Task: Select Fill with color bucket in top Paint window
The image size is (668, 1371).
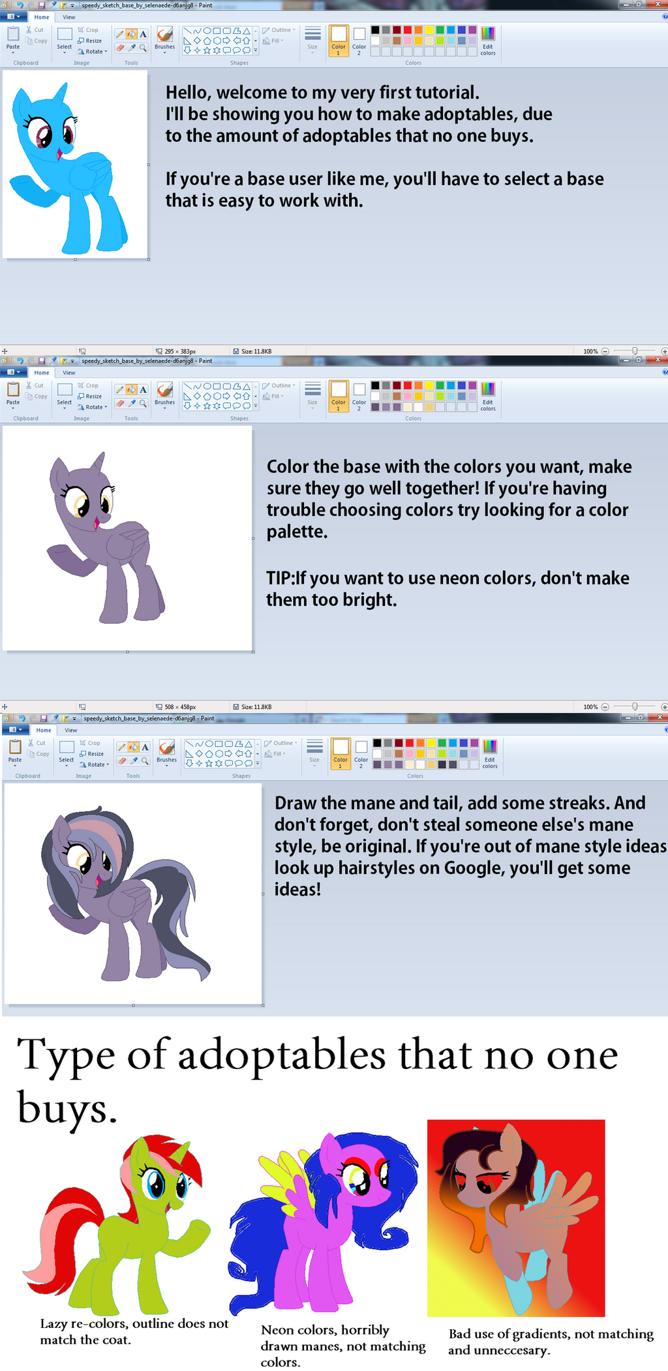Action: tap(131, 34)
